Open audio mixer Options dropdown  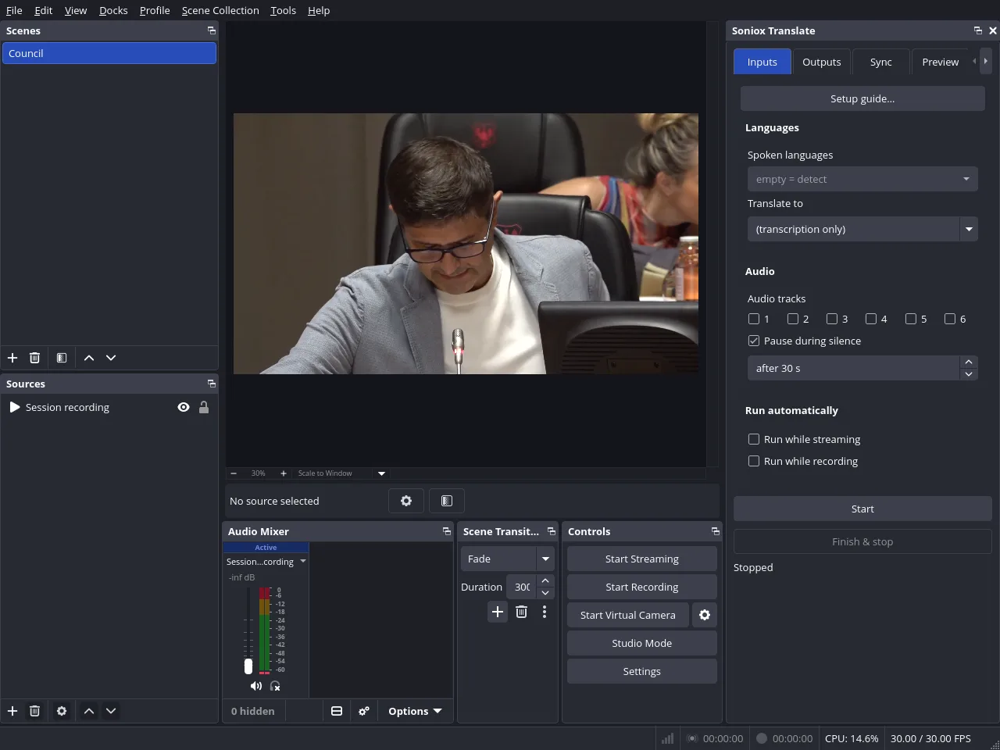pyautogui.click(x=415, y=711)
